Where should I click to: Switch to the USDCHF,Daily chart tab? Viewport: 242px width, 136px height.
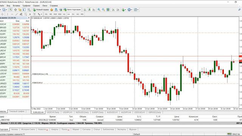point(53,113)
